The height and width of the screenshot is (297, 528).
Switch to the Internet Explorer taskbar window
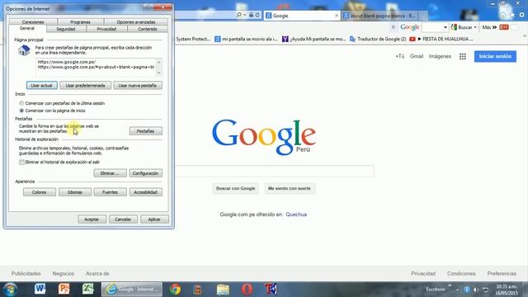(x=132, y=290)
